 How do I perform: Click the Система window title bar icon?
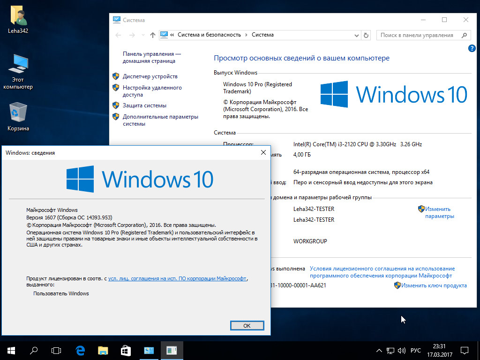pos(117,20)
